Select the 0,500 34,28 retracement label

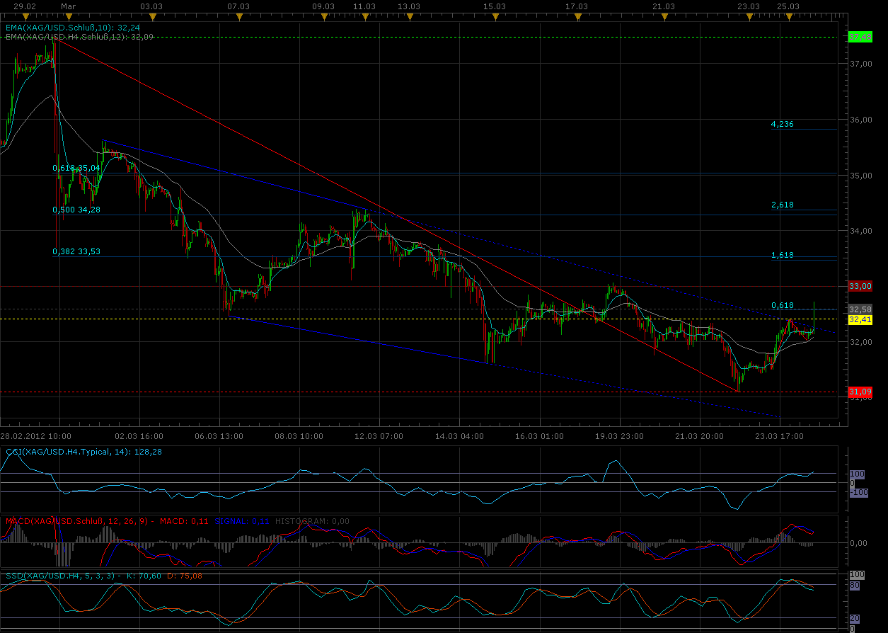point(76,210)
